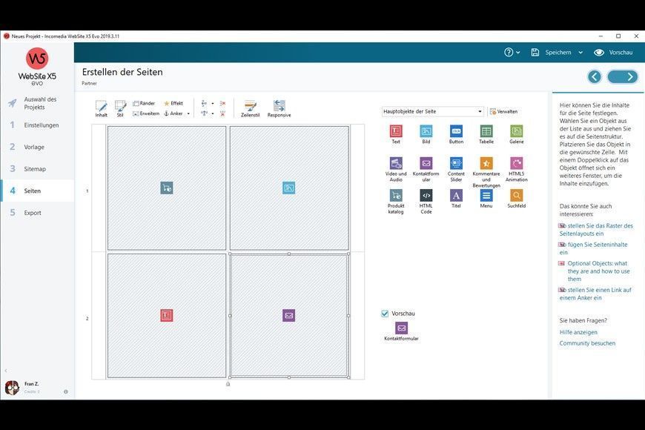Open the Einstellungen step
This screenshot has height=430, width=645.
[42, 125]
